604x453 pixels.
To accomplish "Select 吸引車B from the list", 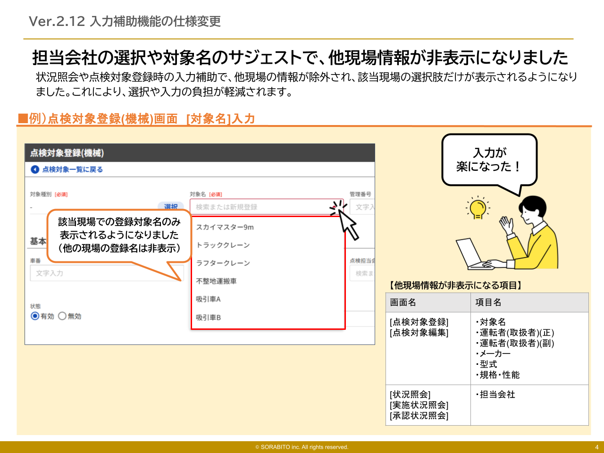I will click(209, 318).
